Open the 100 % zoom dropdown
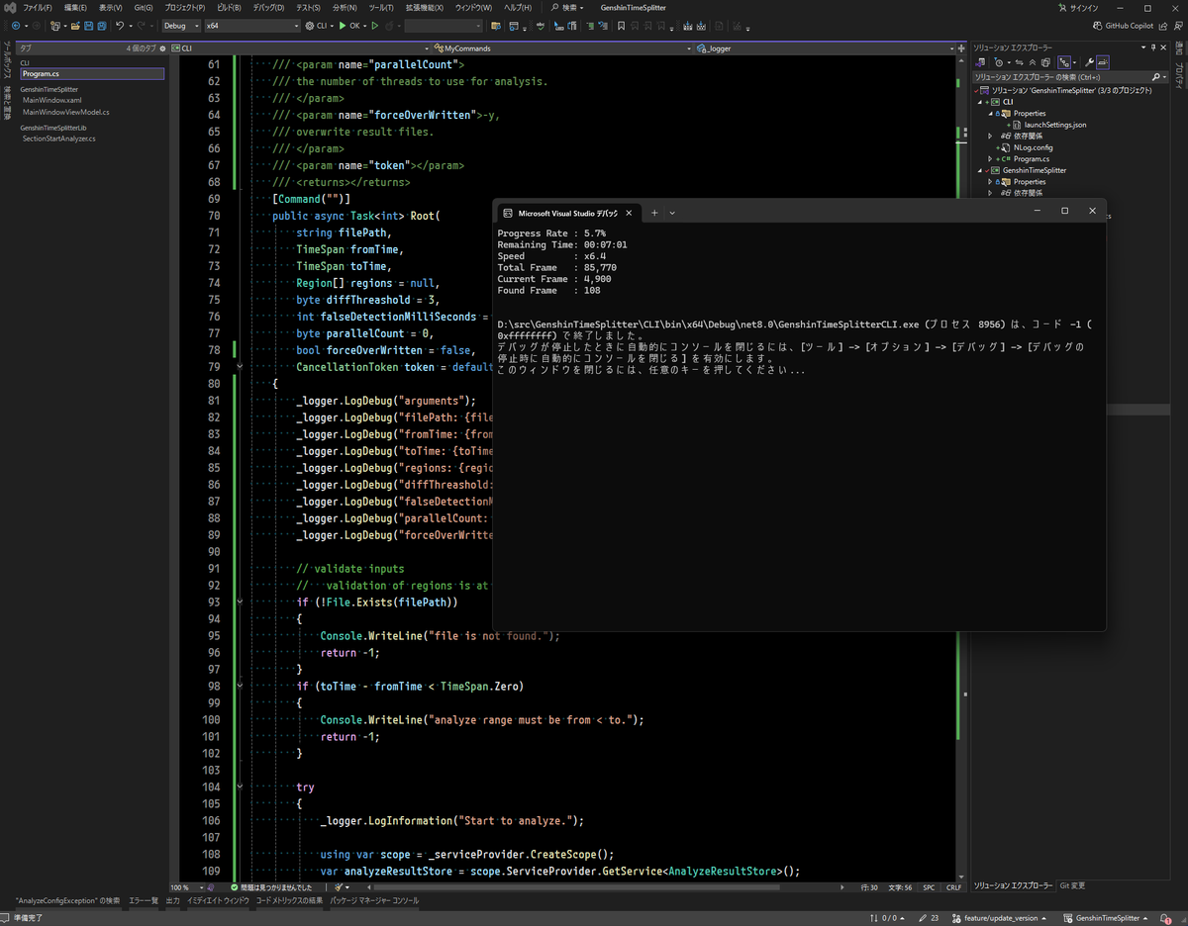This screenshot has width=1188, height=926. coord(188,887)
